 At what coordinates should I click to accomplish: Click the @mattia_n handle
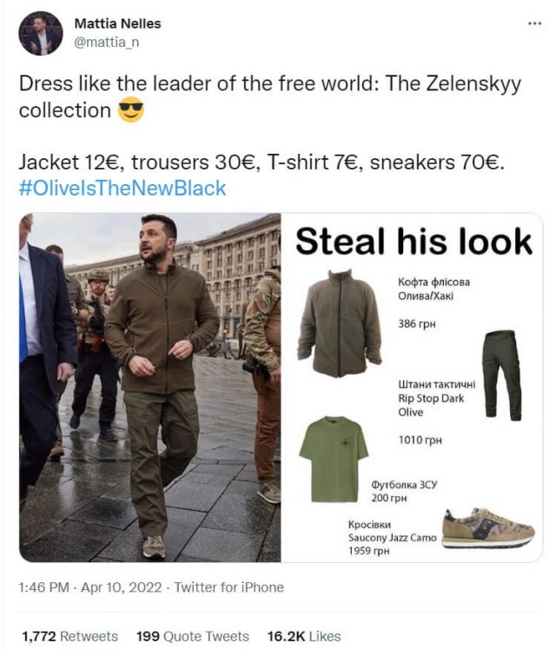tap(106, 42)
